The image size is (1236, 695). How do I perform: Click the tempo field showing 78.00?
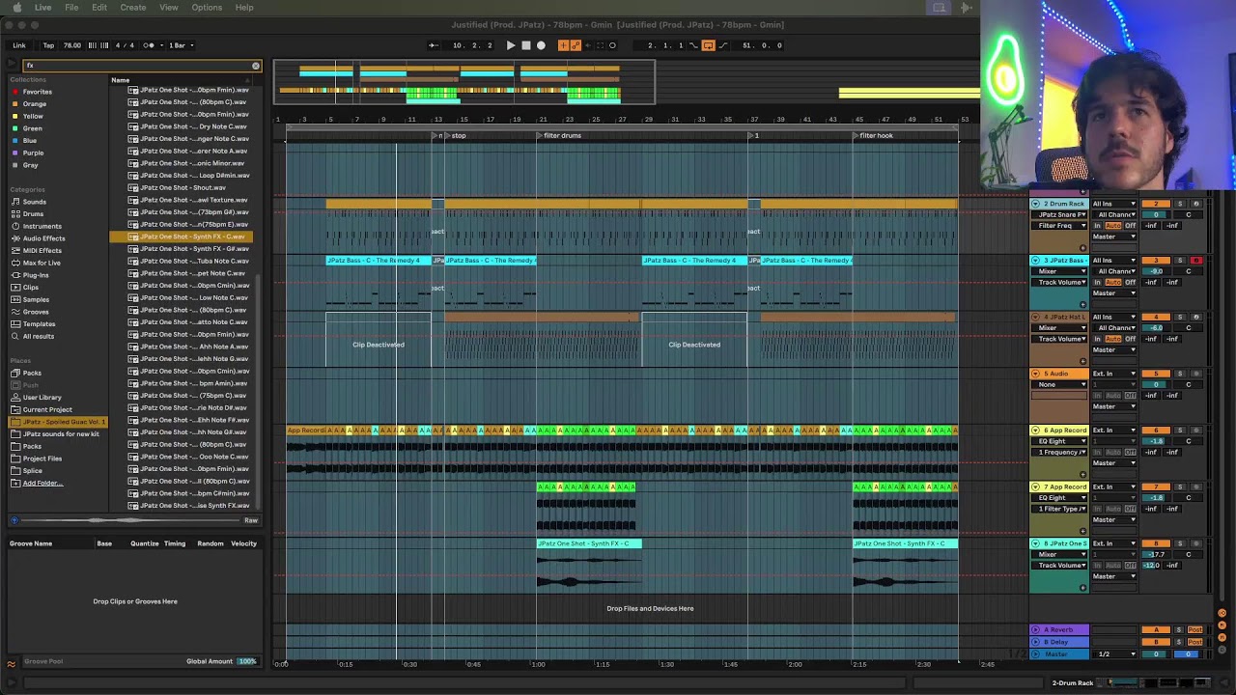[x=72, y=45]
